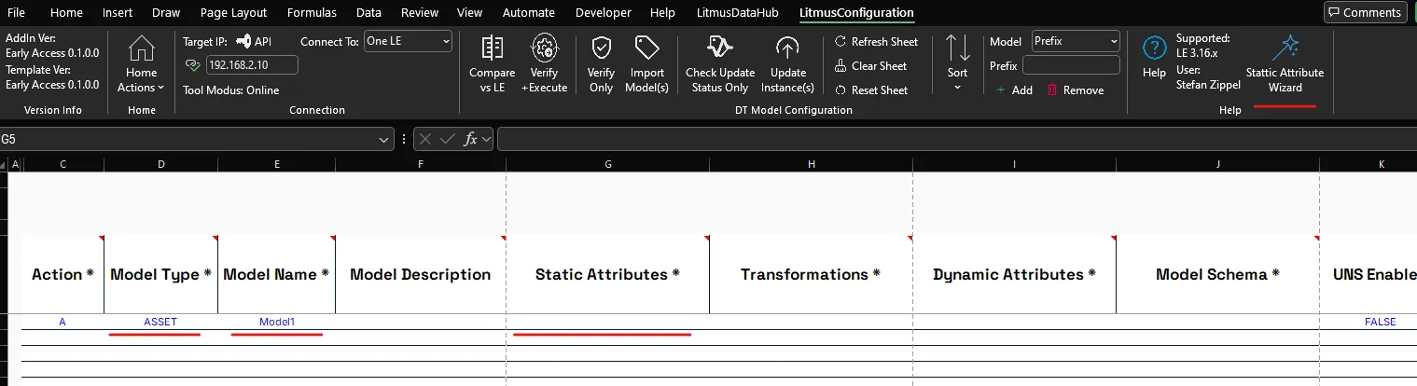
Task: Click the Model Type * header cell
Action: point(161,274)
